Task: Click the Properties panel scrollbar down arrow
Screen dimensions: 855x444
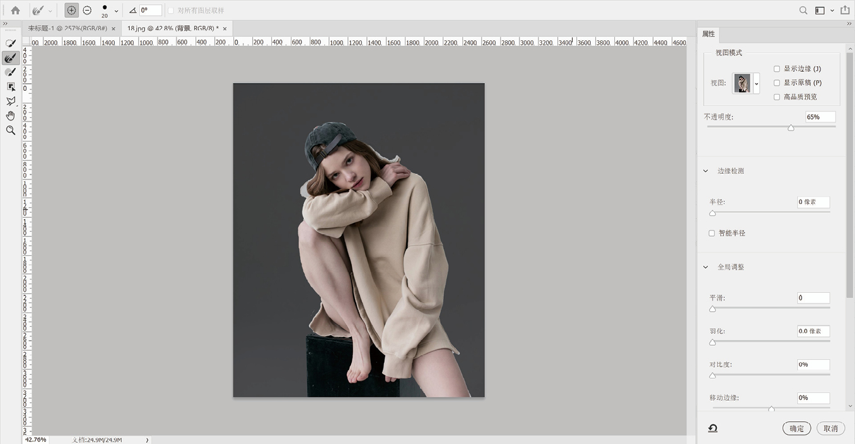Action: (x=851, y=407)
